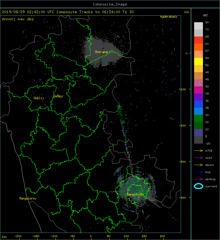Click the Bangalore city label
The image size is (220, 240).
(x=135, y=194)
